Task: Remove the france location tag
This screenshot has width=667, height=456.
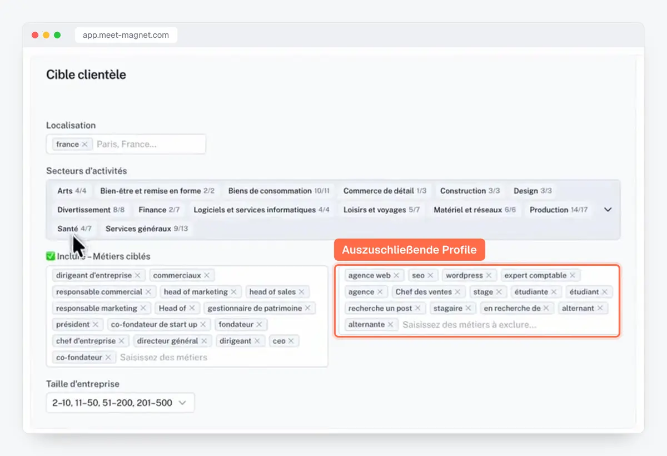Action: coord(84,144)
